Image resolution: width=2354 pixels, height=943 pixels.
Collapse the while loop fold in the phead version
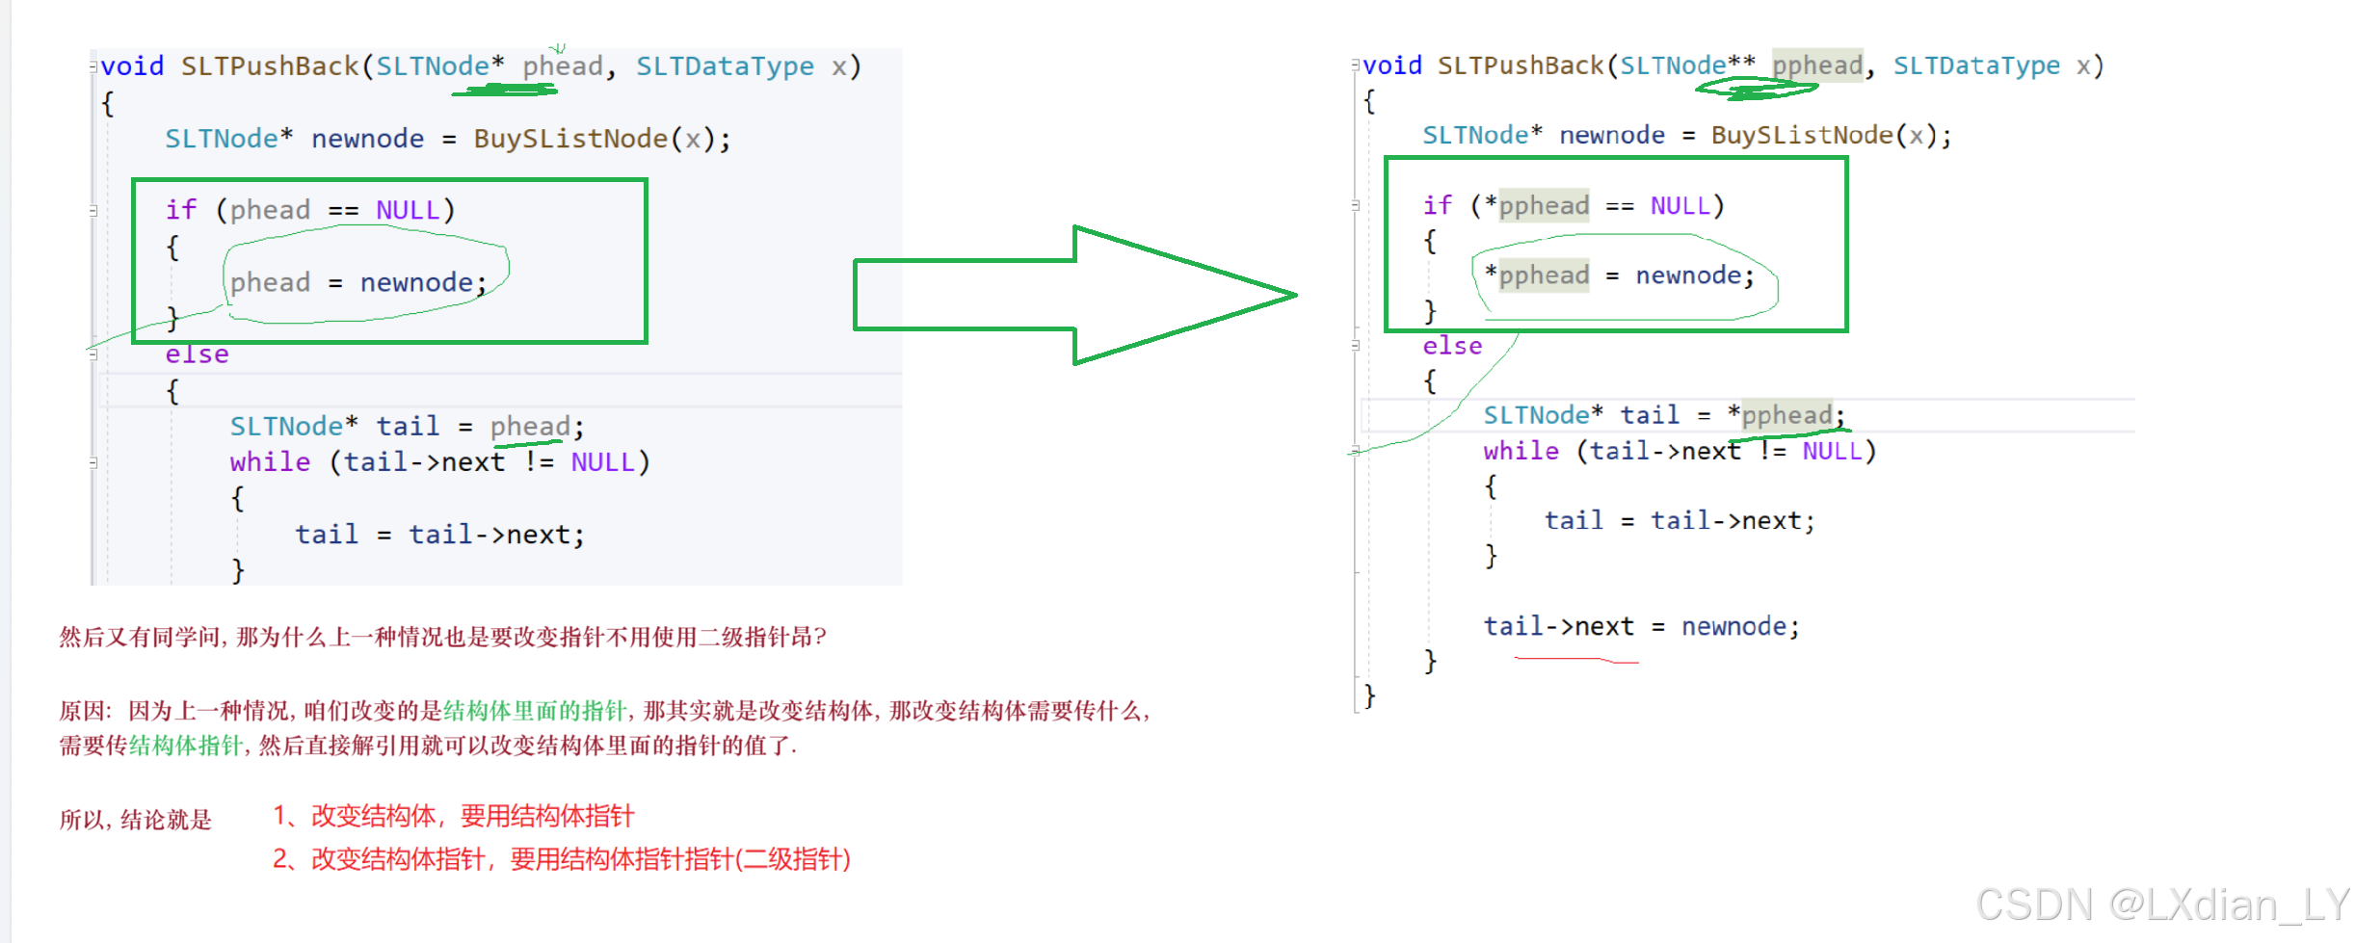(x=93, y=462)
